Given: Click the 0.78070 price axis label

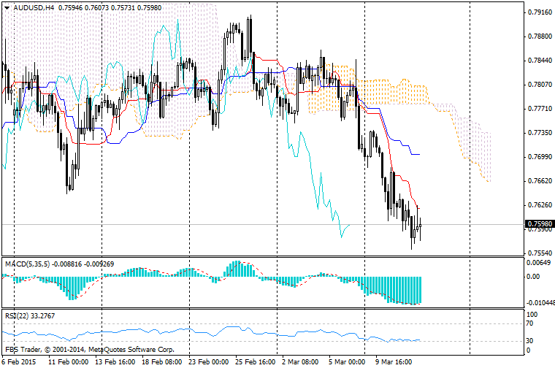Looking at the screenshot, I should [x=539, y=85].
